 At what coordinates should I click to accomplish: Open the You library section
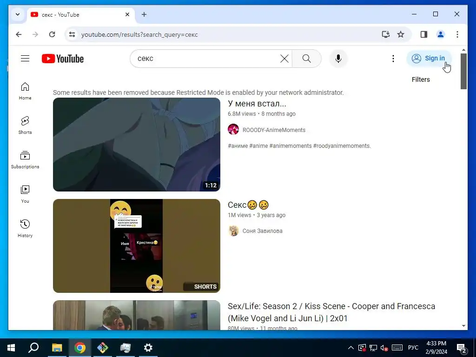(x=25, y=194)
